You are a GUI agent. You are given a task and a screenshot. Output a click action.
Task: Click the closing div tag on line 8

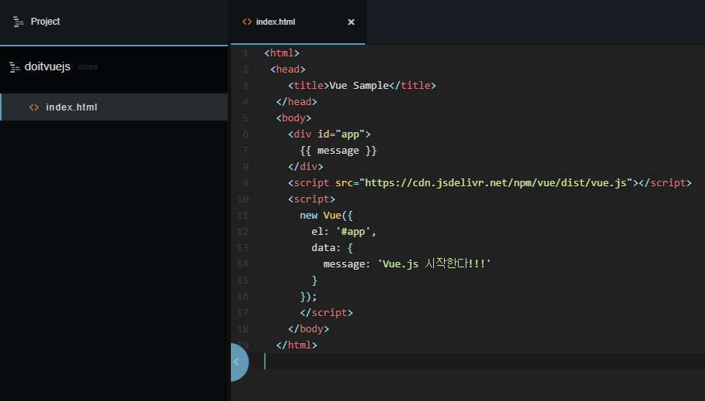pyautogui.click(x=306, y=167)
